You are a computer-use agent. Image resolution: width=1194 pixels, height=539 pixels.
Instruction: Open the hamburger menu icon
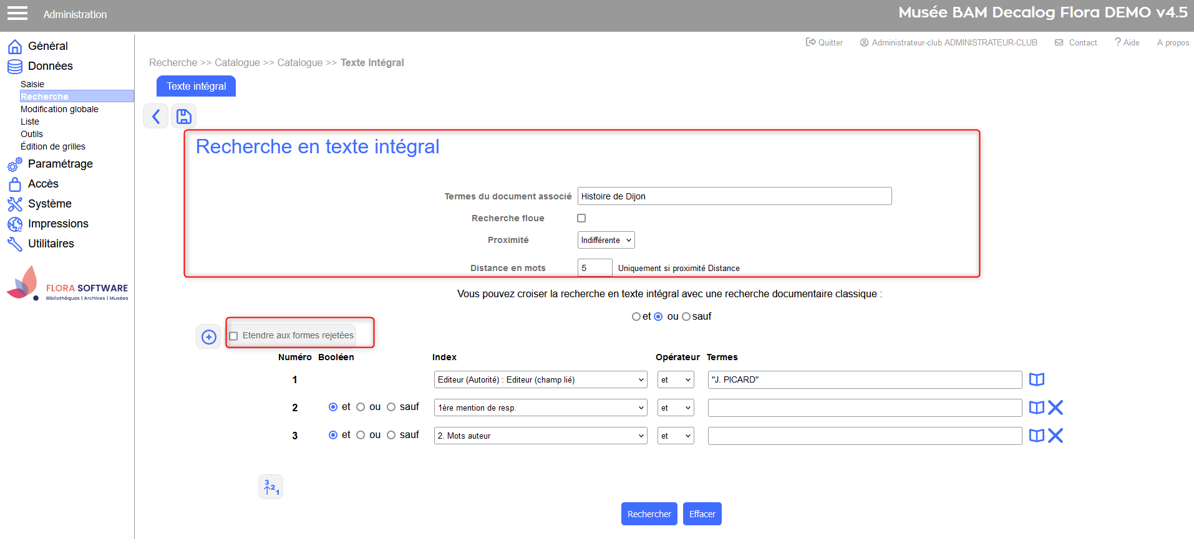point(17,14)
